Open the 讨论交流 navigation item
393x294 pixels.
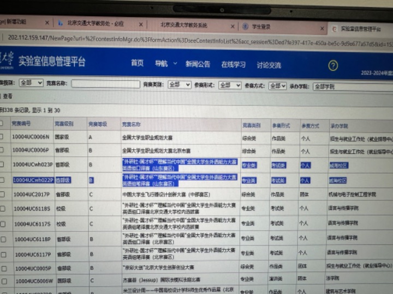tap(269, 65)
